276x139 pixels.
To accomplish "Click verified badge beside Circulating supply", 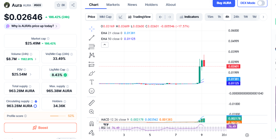I will coord(36,101).
